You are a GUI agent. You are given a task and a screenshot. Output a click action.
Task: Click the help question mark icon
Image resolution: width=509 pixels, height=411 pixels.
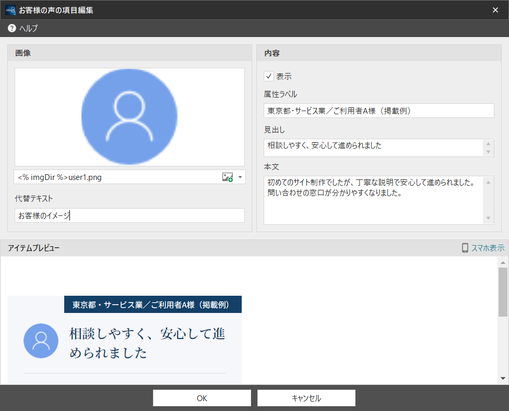pos(11,28)
